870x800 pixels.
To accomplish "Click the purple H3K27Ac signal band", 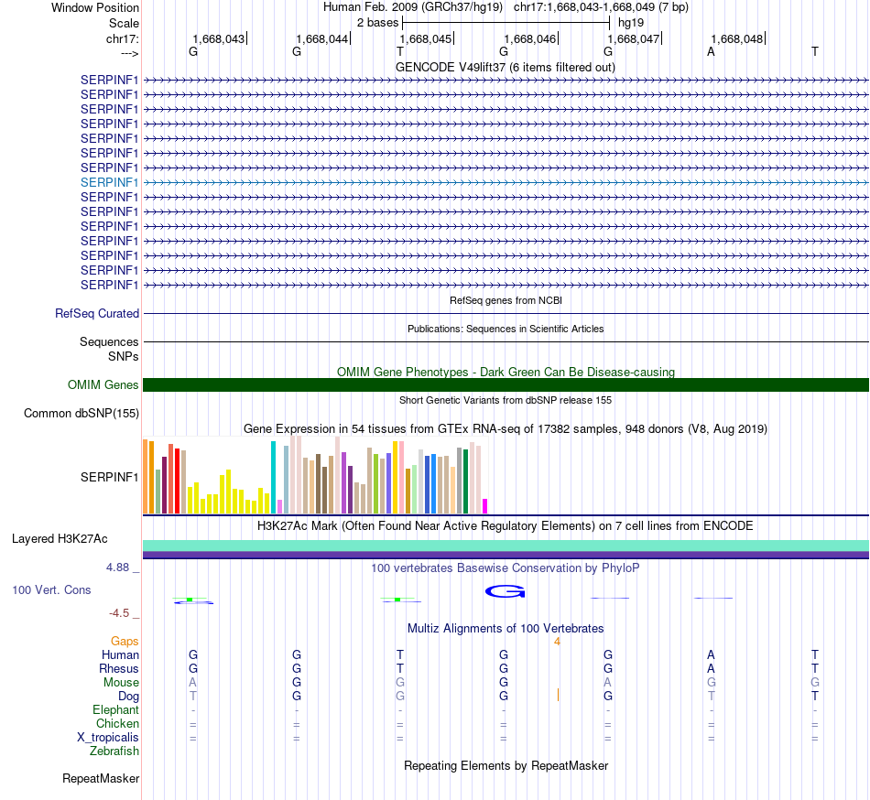I will pos(506,555).
